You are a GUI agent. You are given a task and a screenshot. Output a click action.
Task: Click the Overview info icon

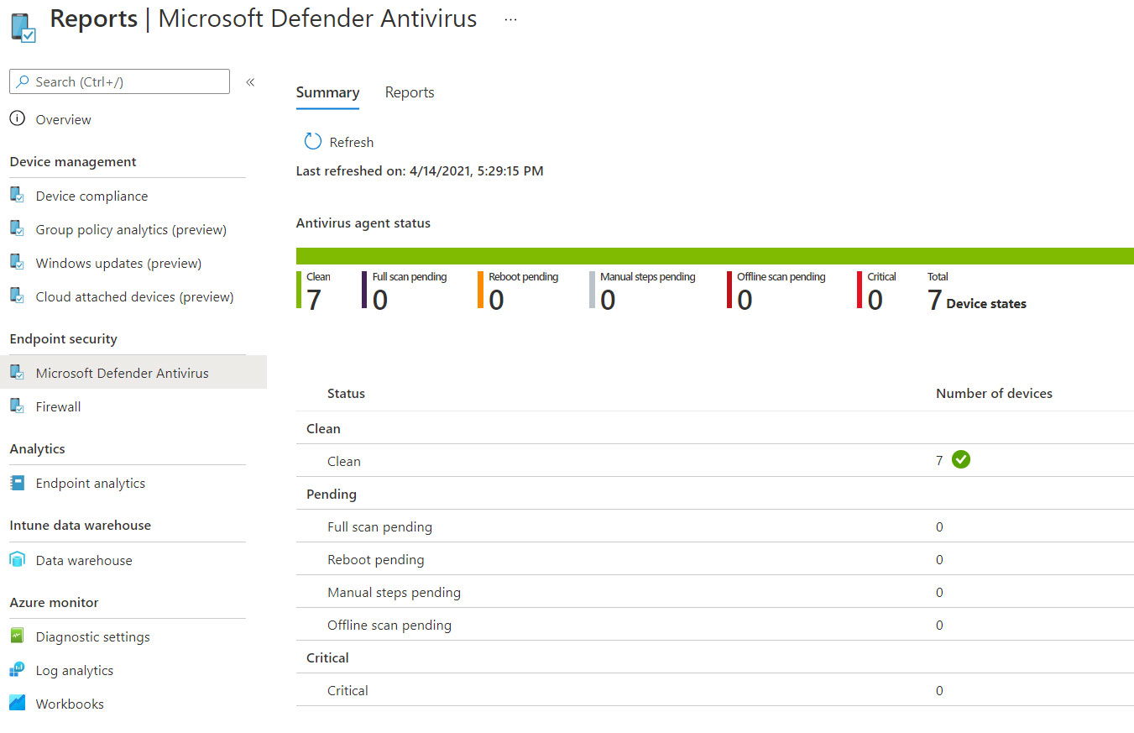tap(17, 119)
